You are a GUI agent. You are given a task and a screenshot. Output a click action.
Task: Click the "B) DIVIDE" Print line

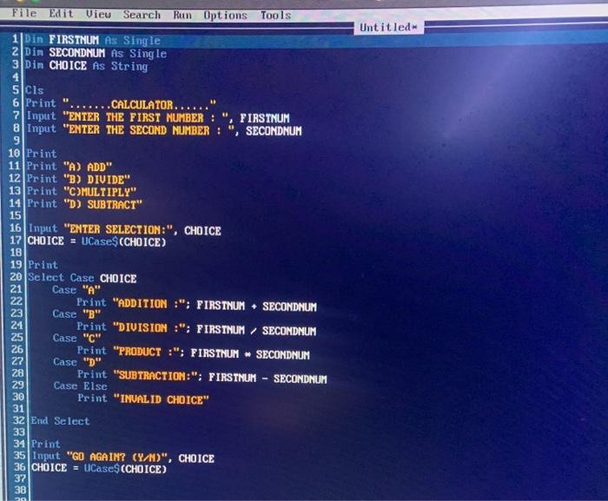tap(78, 179)
